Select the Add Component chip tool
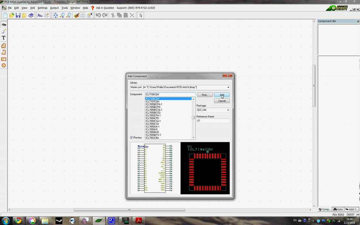360x225 pixels. (x=4, y=25)
